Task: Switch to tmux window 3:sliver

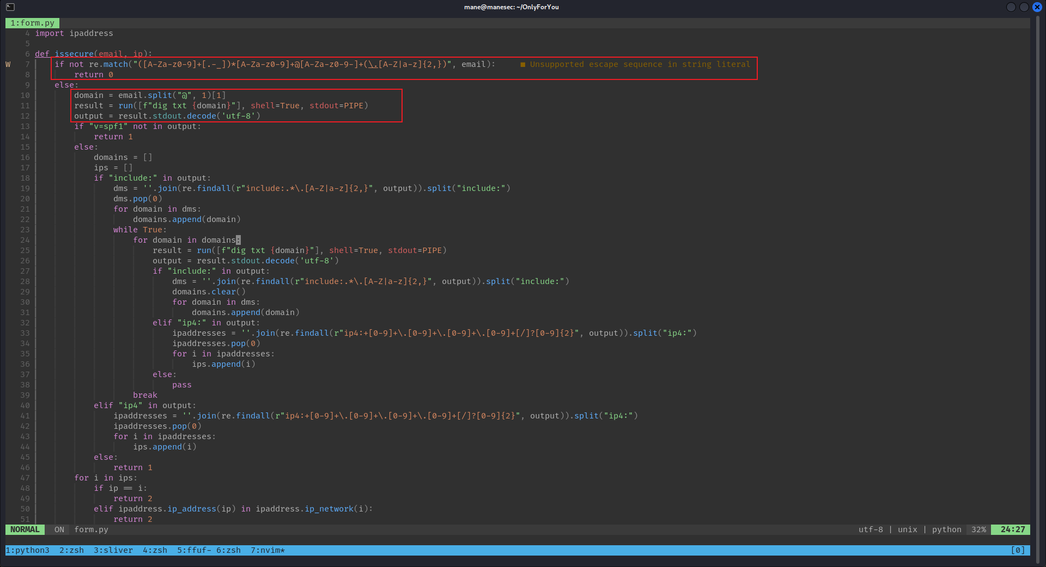Action: coord(113,550)
